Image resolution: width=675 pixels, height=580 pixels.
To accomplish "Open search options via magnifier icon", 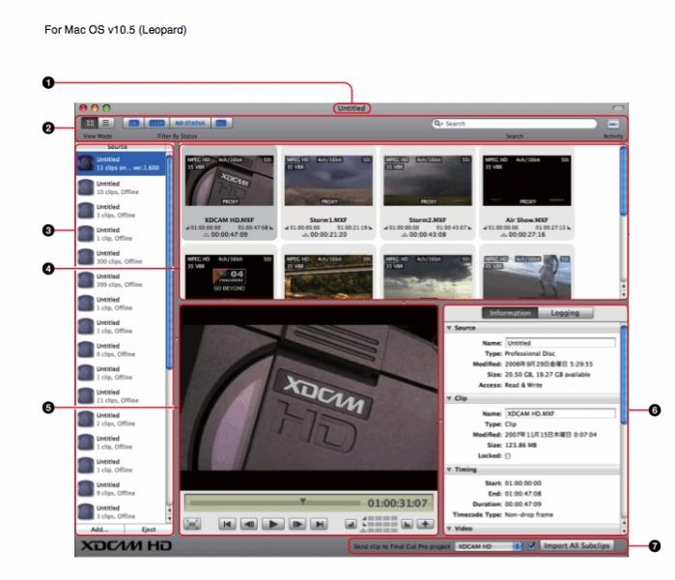I will [x=437, y=124].
